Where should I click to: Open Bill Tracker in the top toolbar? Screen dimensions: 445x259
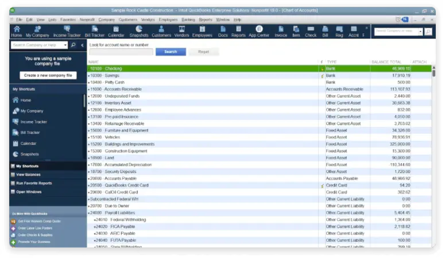pos(95,31)
